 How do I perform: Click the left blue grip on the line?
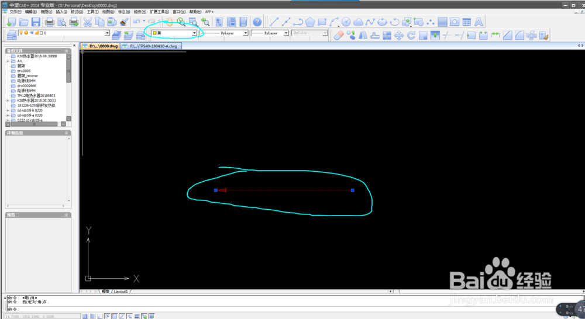216,190
